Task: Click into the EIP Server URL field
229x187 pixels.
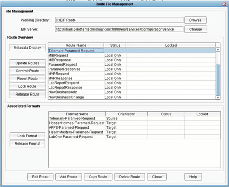Action: 119,29
